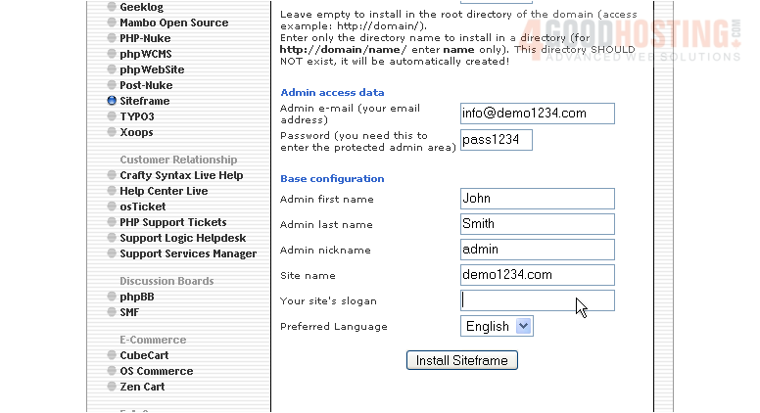The width and height of the screenshot is (760, 413).
Task: Go to Crafty Syntax Live Help
Action: coord(181,175)
